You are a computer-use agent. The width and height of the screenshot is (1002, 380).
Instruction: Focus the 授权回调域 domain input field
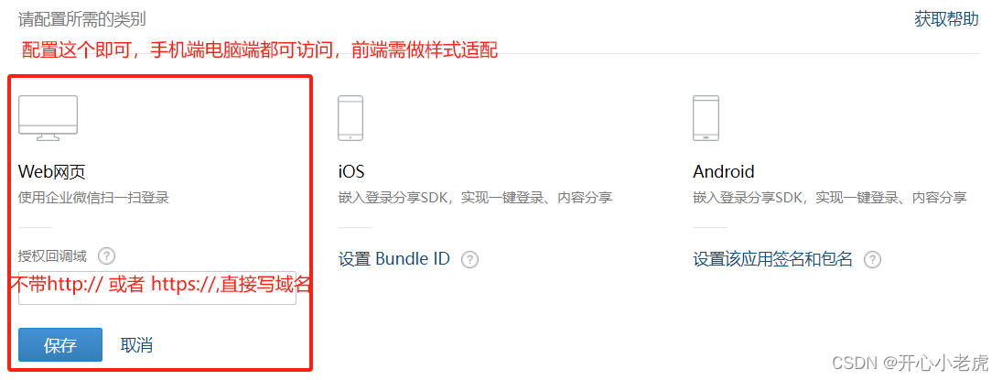point(157,288)
